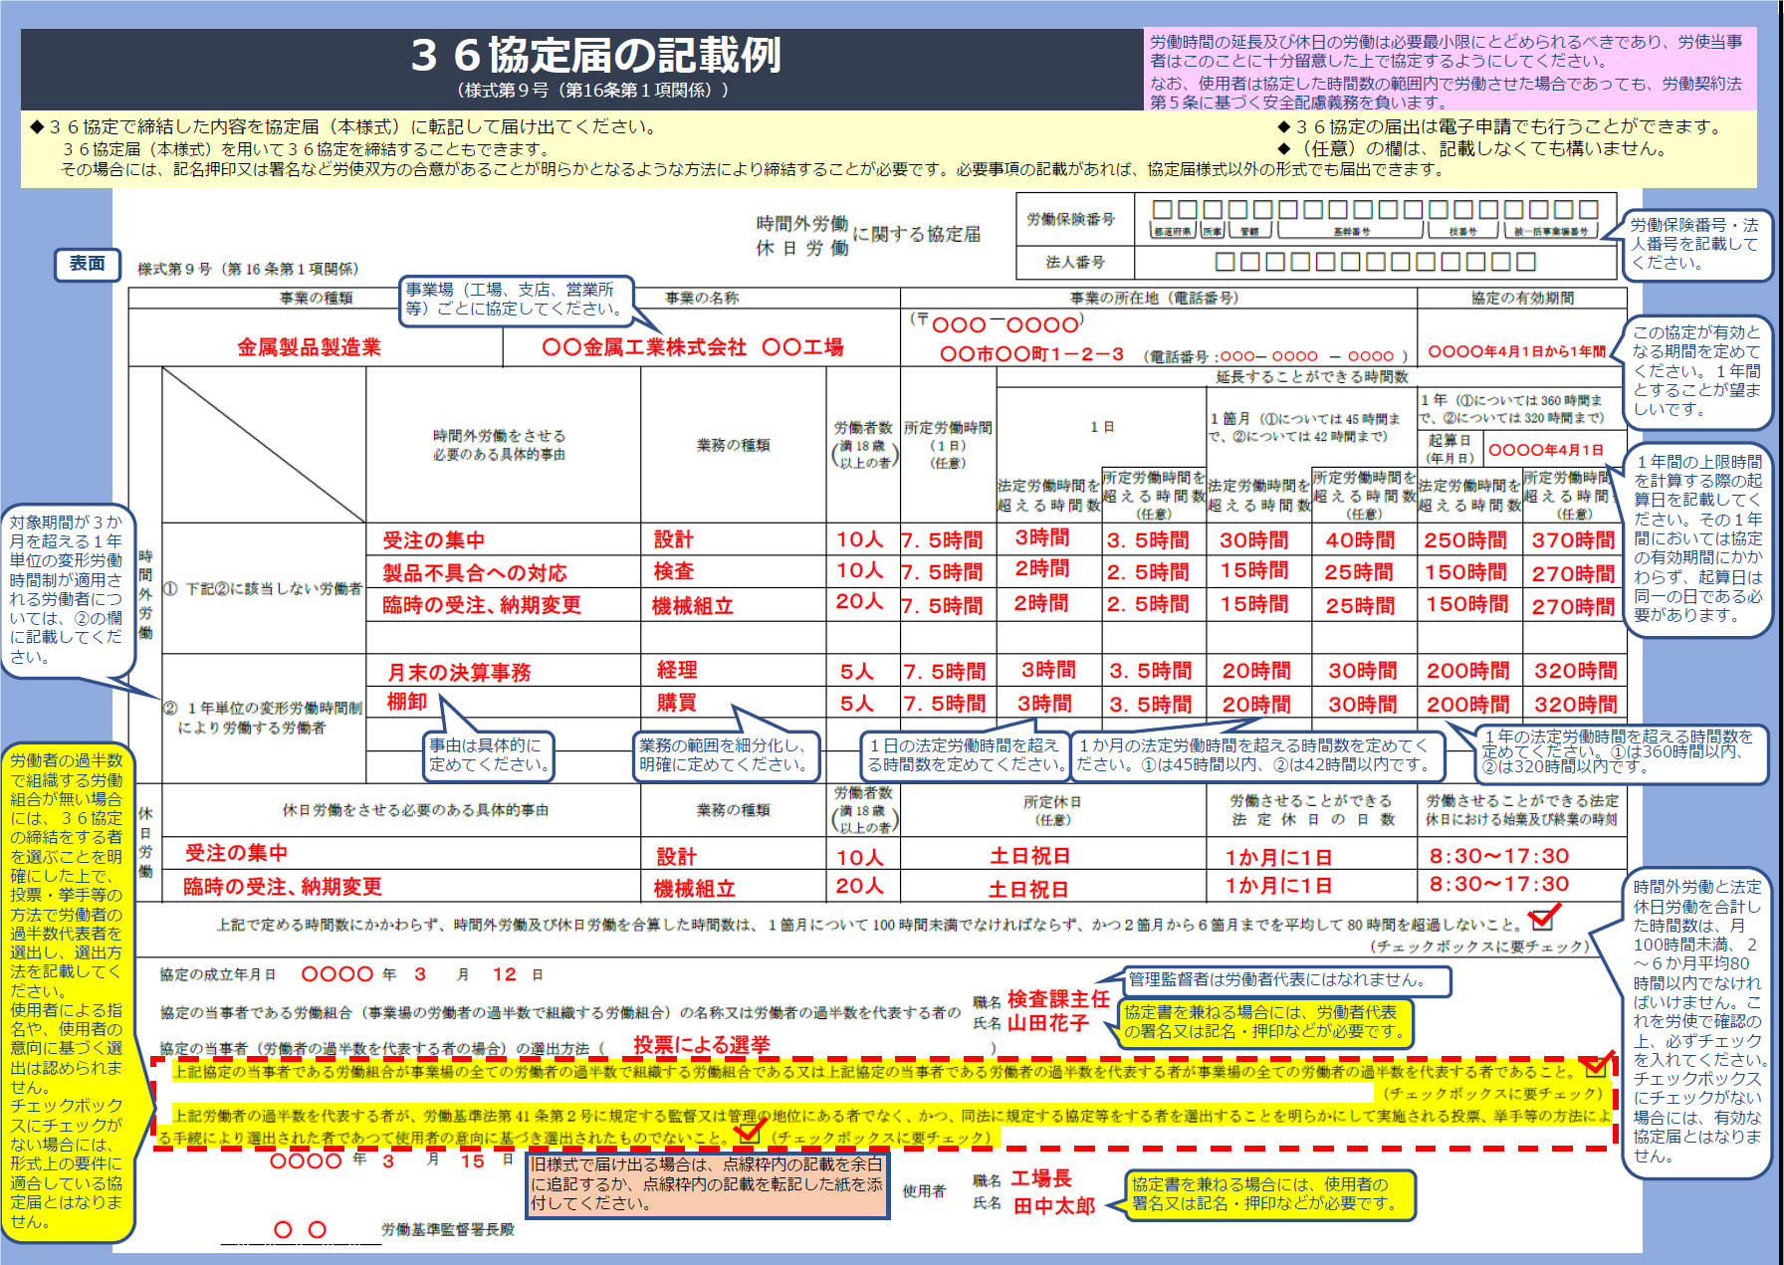
Task: Click the business name 〇〇金属工業株式会社 〇〇工場
Action: click(692, 347)
